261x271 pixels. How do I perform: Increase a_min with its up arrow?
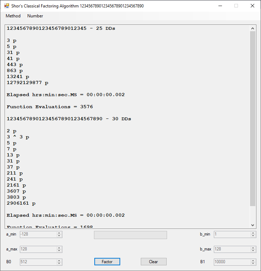click(x=59, y=233)
